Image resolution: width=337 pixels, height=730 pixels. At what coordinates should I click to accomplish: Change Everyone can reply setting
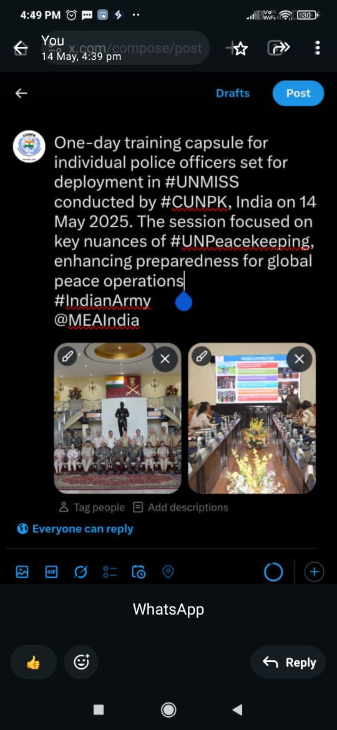[x=75, y=529]
